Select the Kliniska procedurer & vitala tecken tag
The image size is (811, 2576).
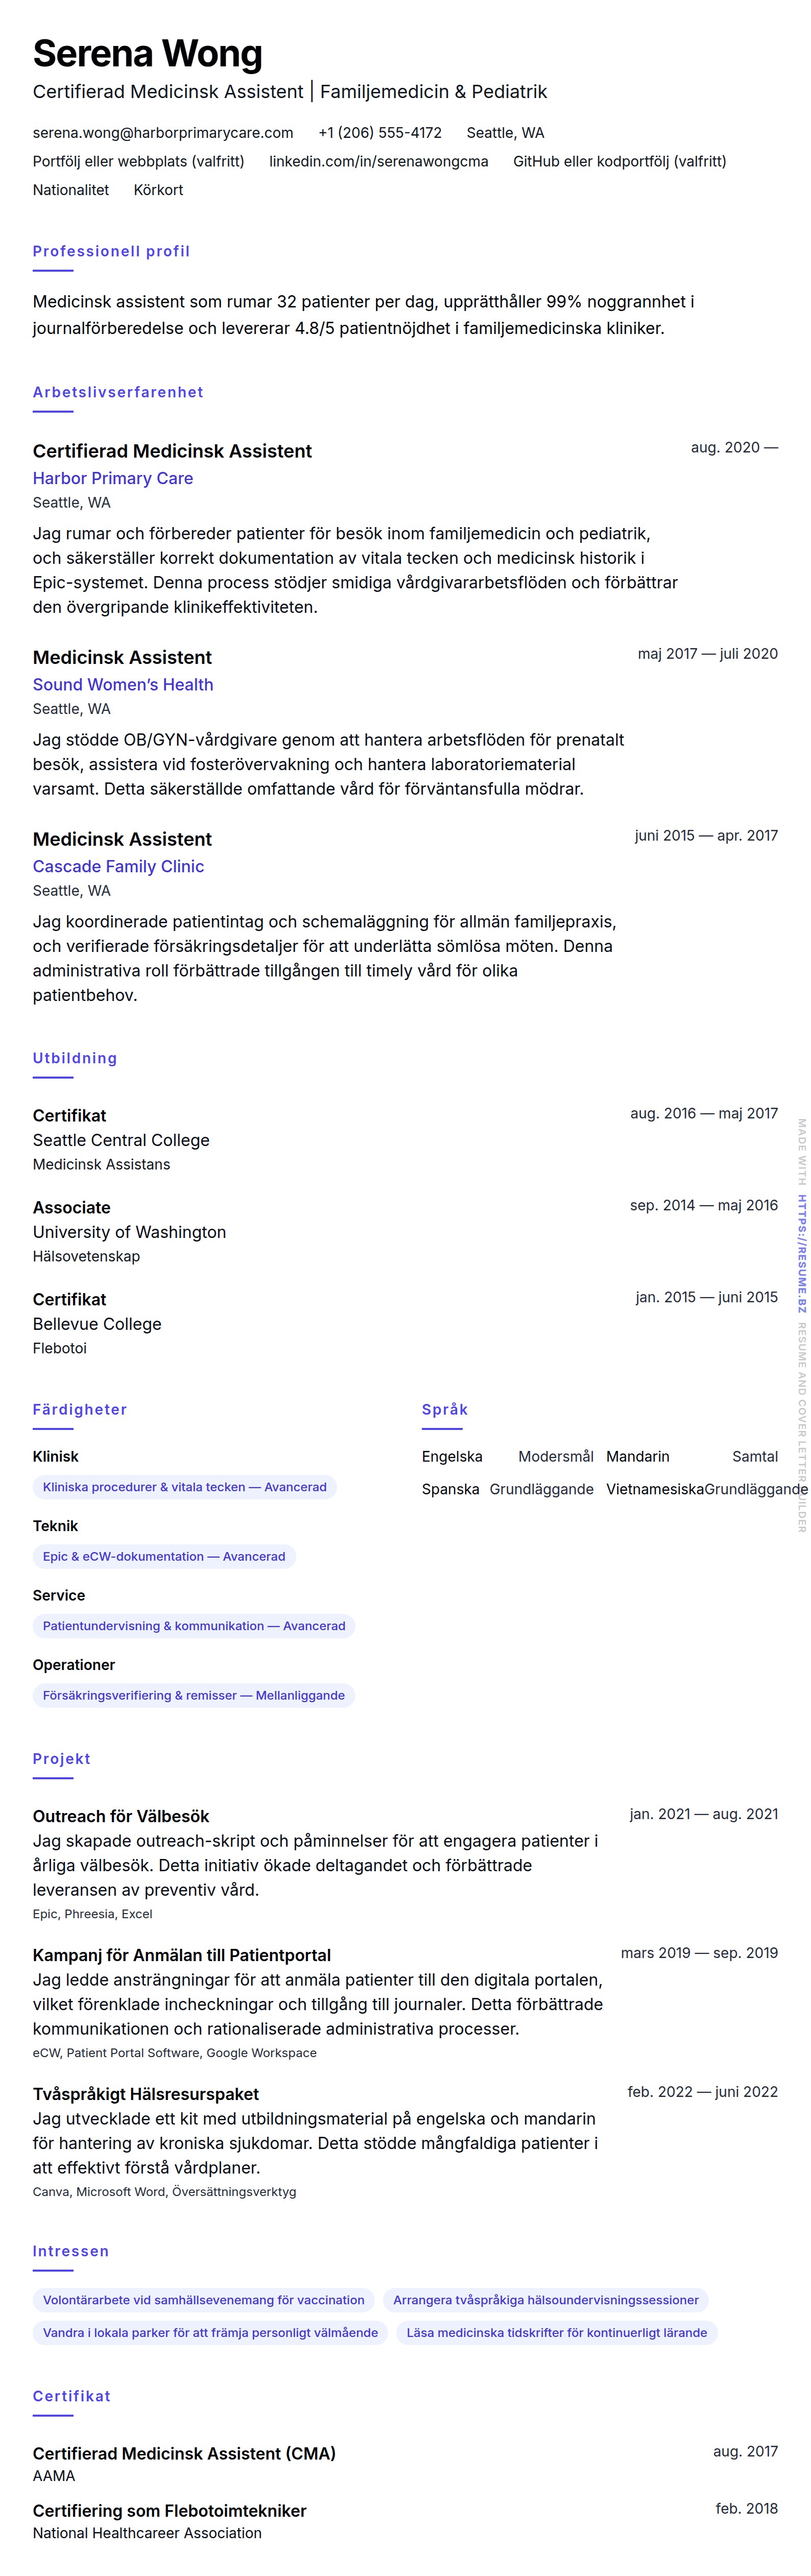[x=185, y=1487]
